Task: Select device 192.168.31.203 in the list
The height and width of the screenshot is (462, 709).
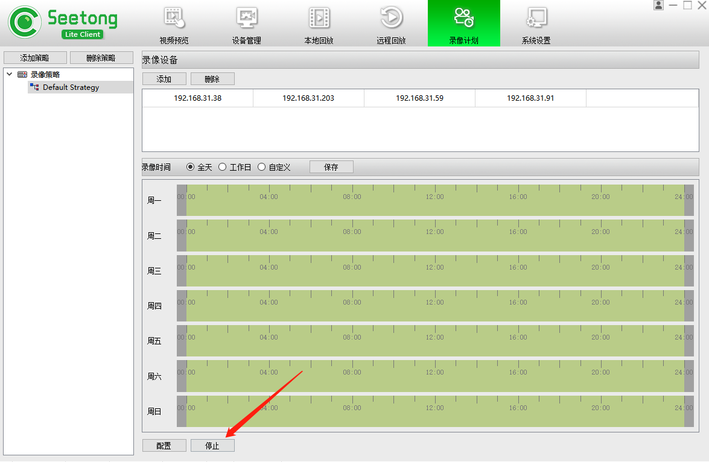Action: click(308, 98)
